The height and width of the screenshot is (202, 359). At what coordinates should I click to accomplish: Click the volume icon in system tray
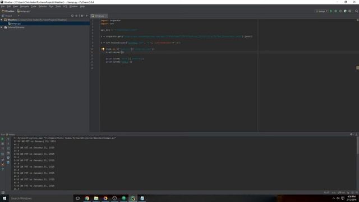coord(338,198)
